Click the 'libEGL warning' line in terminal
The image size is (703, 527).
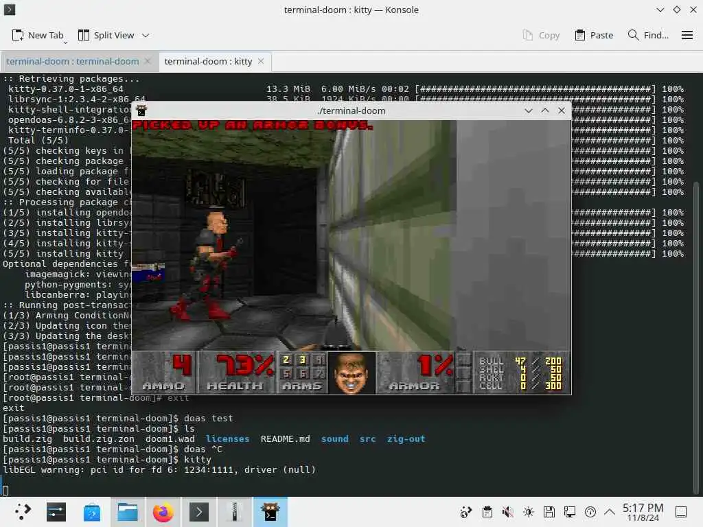(159, 469)
